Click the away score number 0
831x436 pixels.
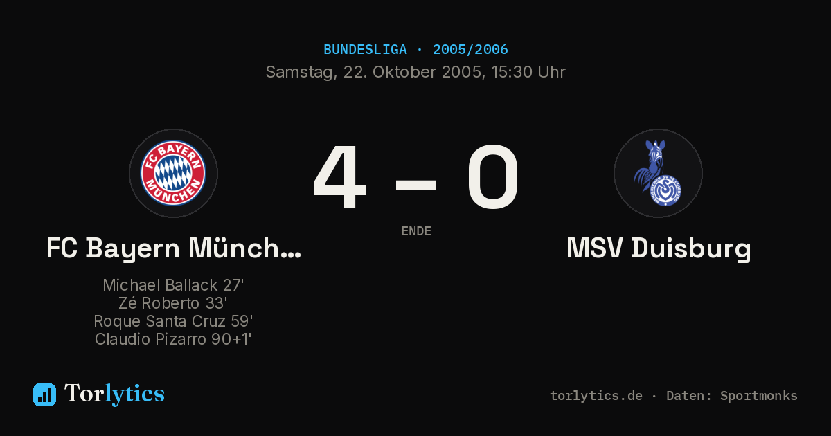pos(492,177)
